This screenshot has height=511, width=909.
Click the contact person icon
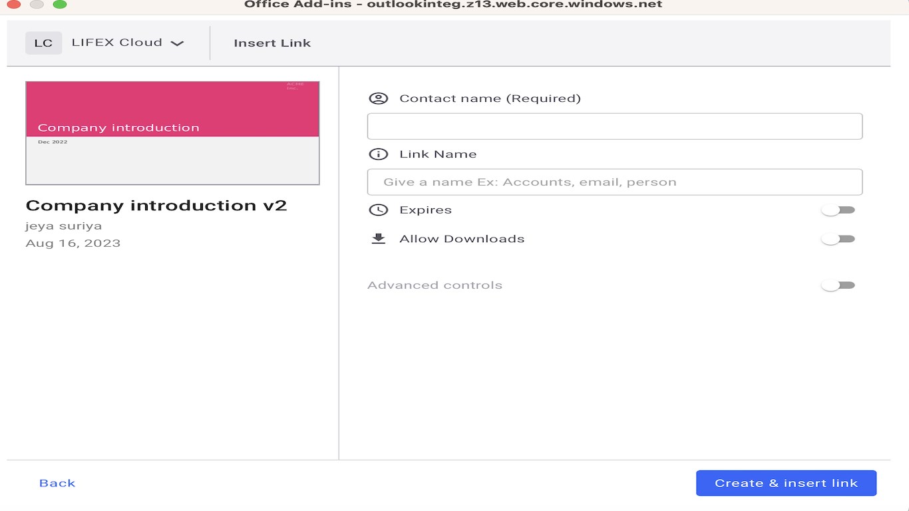click(x=378, y=98)
